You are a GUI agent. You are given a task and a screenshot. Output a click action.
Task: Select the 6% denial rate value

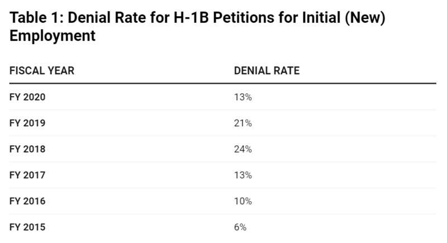[240, 227]
